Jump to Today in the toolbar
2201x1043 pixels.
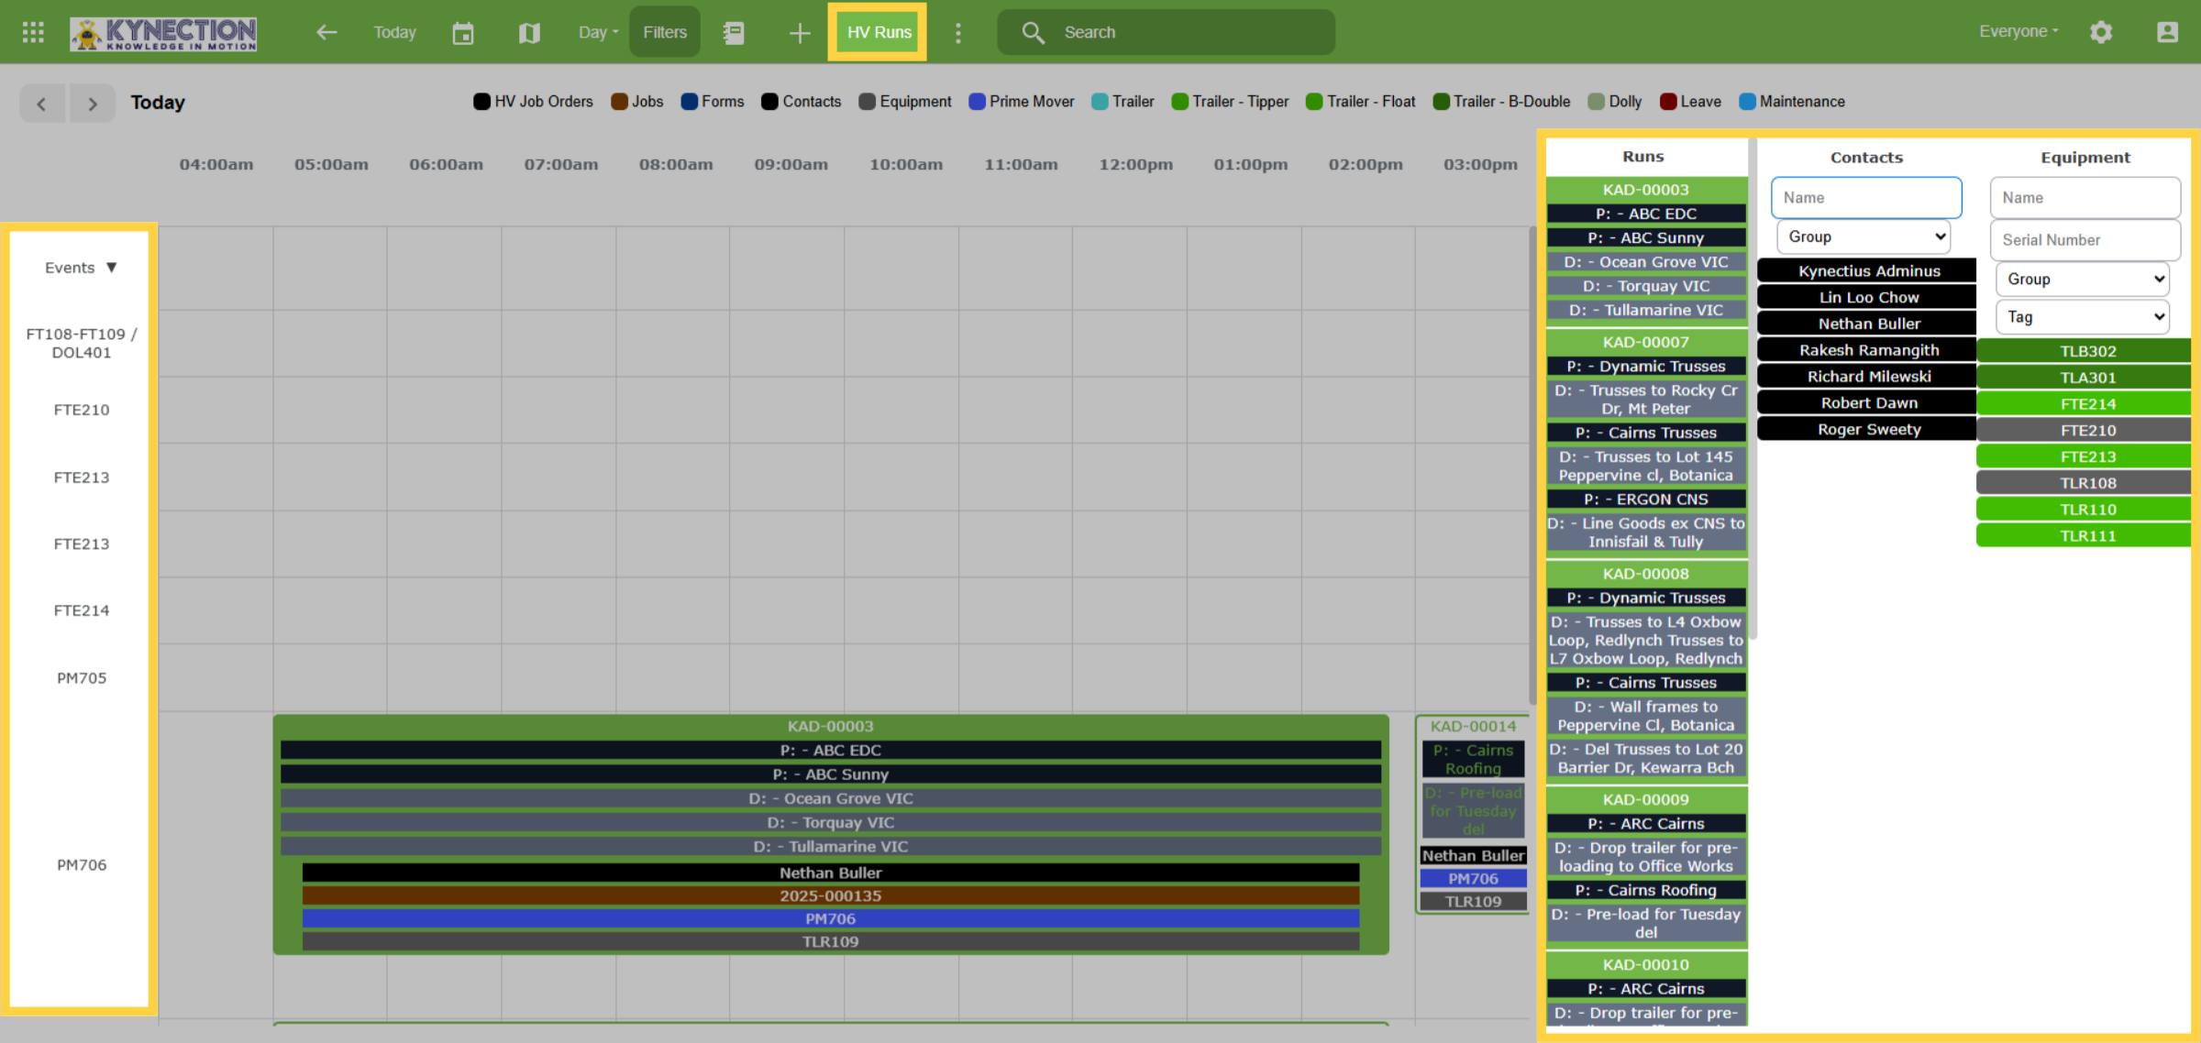point(394,32)
